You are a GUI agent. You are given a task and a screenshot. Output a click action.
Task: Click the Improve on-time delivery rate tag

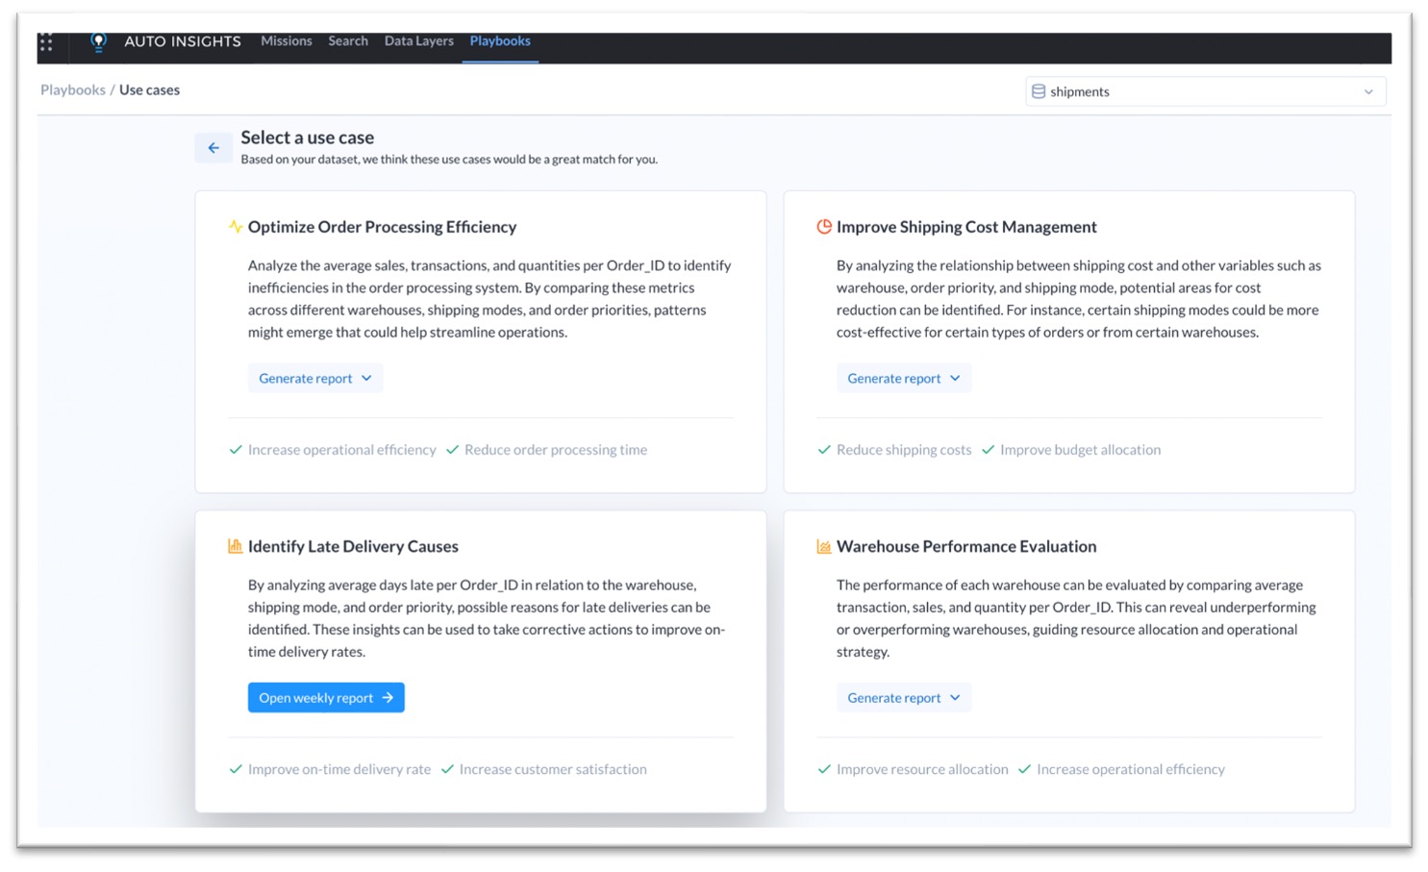[339, 769]
